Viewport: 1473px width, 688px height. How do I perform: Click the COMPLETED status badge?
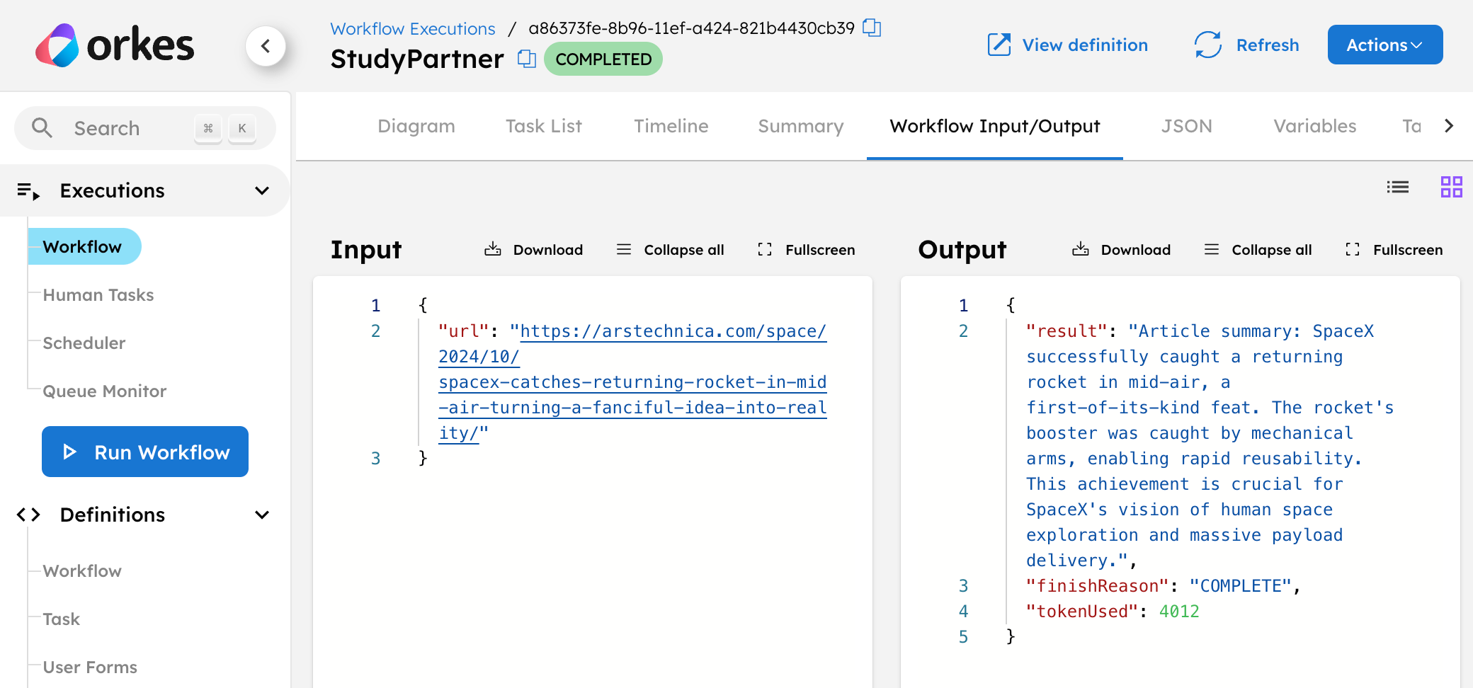pos(603,59)
